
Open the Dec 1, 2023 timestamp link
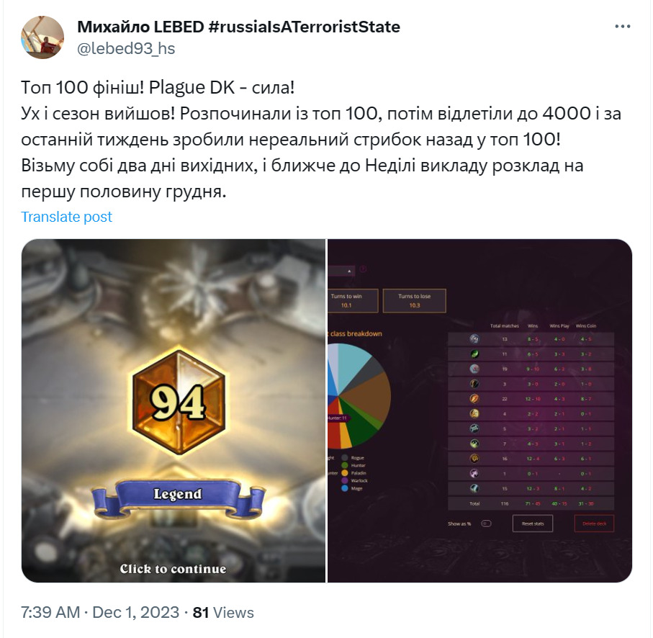pos(135,613)
